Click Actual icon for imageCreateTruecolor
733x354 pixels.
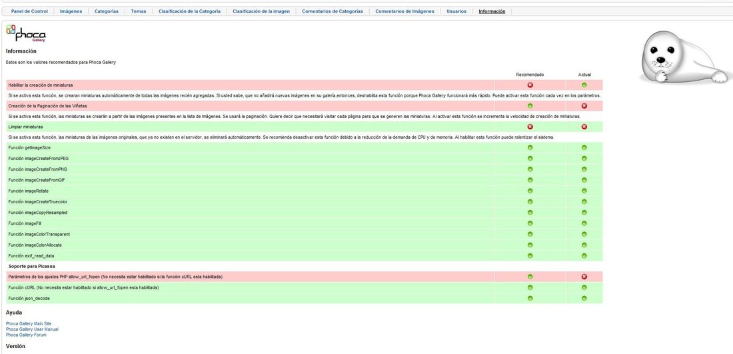584,201
